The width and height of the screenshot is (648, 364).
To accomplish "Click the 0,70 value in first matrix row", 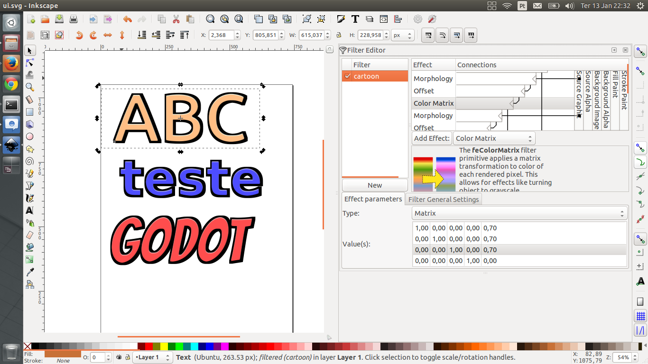I will [x=490, y=228].
